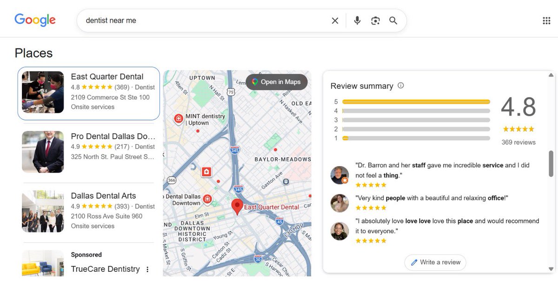
Task: Click the 'Dr. Barron and her staff' review text
Action: coord(442,170)
